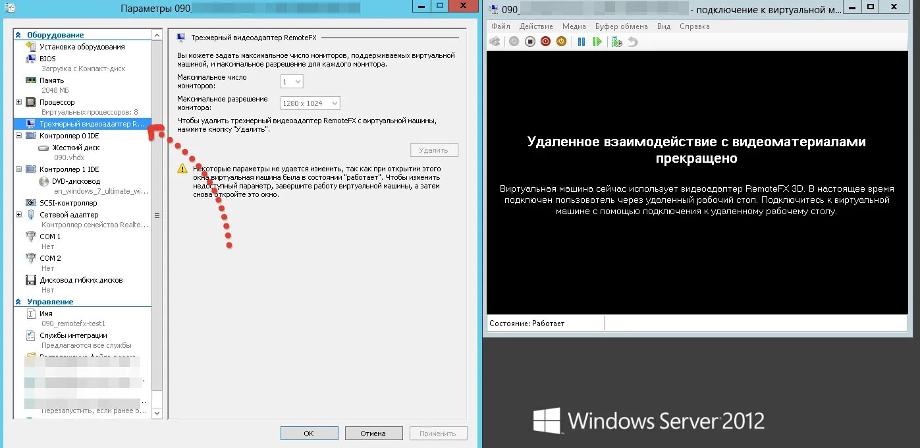Screen dimensions: 920x448
Task: Open the Медиа menu
Action: 574,26
